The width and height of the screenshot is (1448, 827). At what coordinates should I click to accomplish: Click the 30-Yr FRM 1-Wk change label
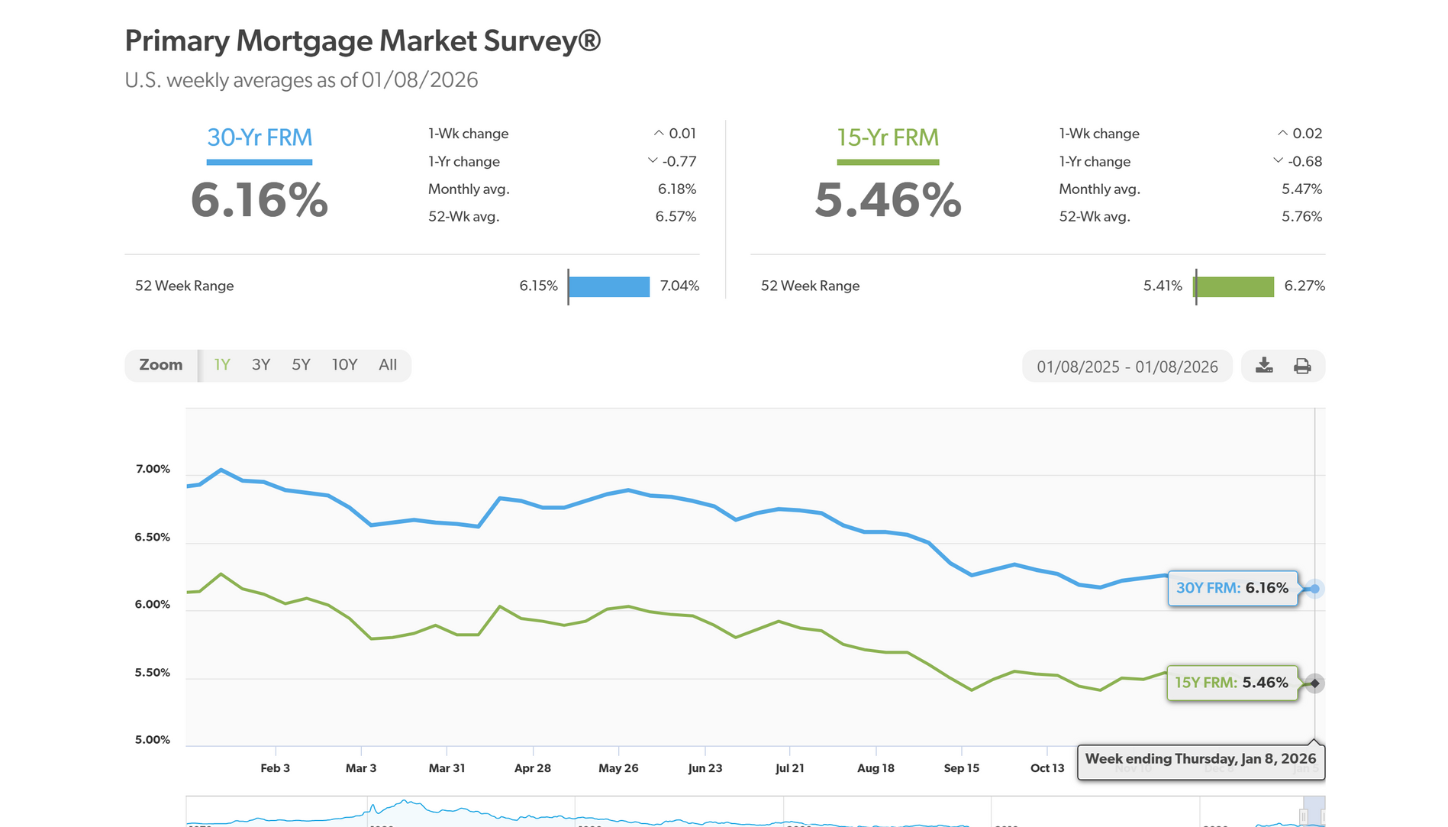click(x=468, y=134)
